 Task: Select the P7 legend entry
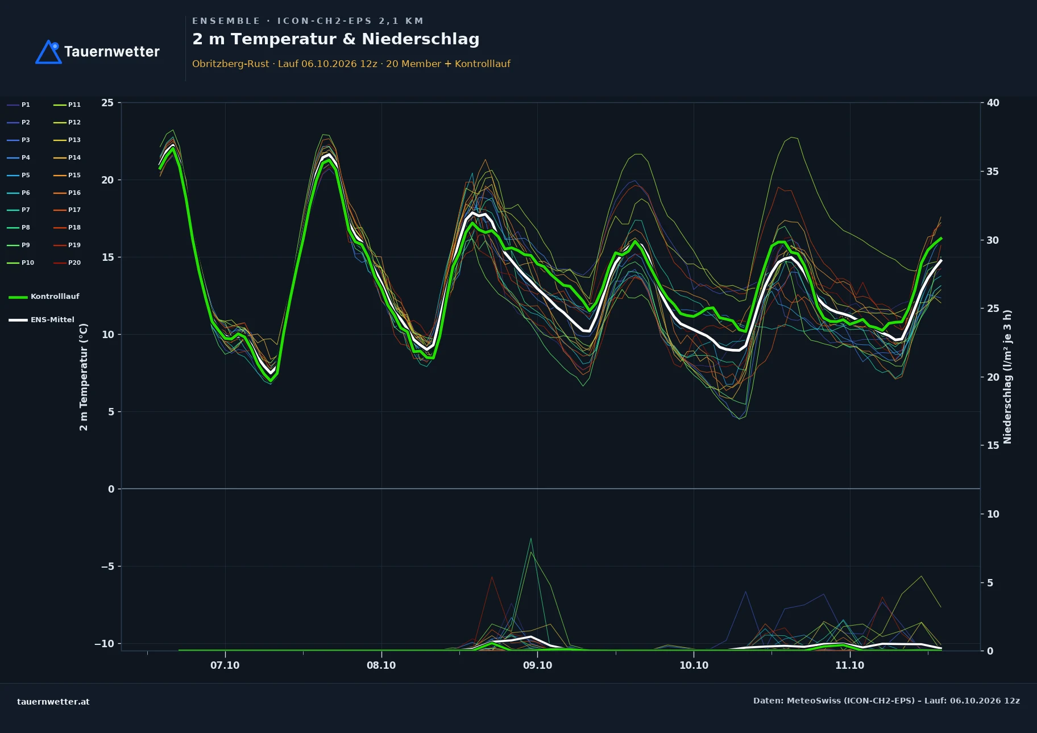[19, 210]
